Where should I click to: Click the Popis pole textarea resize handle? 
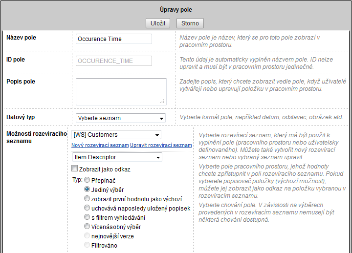click(163, 101)
